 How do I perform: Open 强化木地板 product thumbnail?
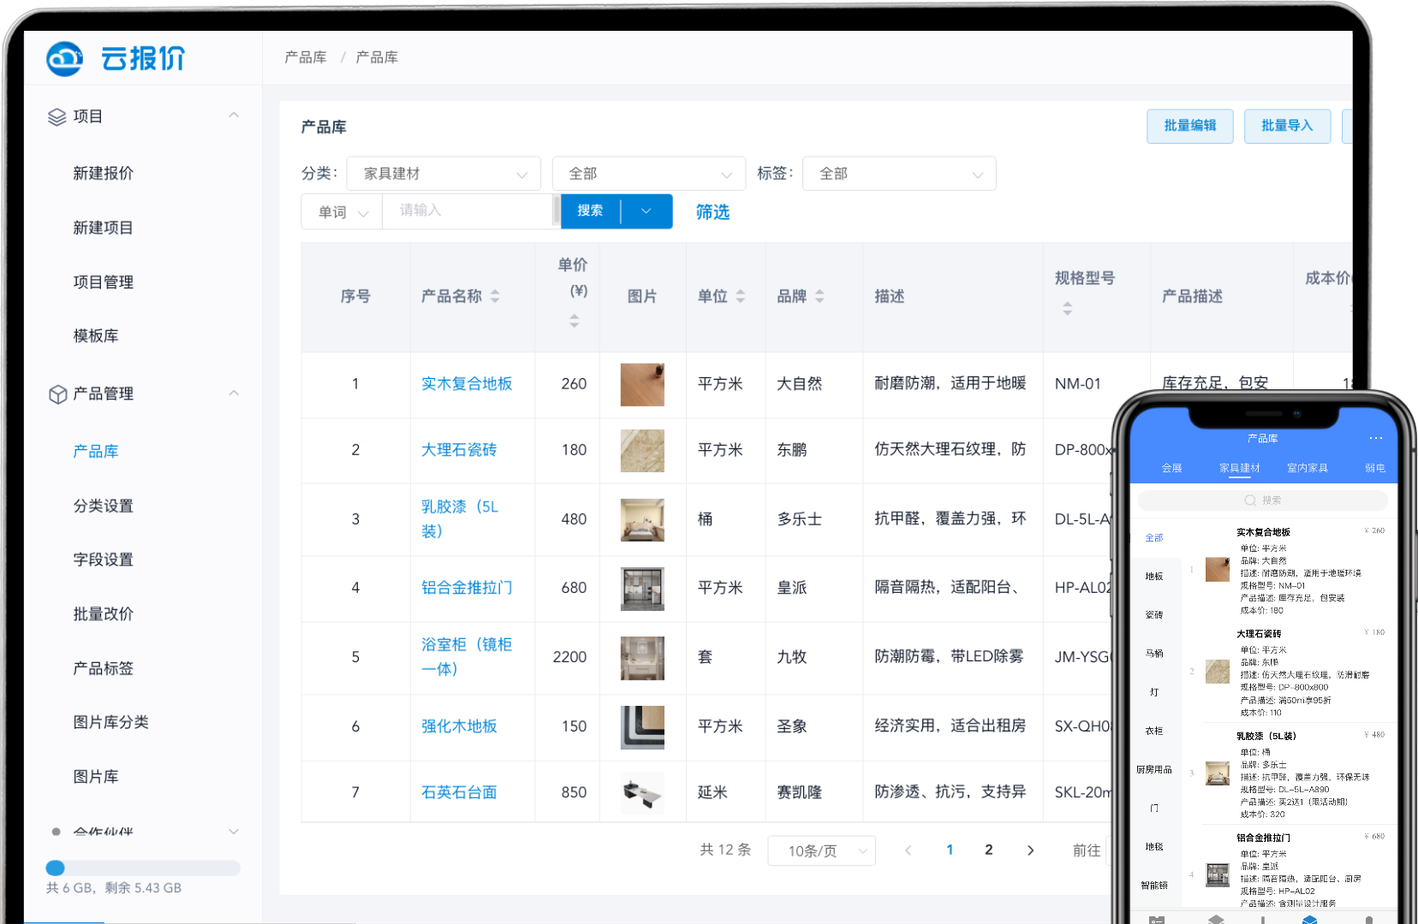tap(642, 727)
